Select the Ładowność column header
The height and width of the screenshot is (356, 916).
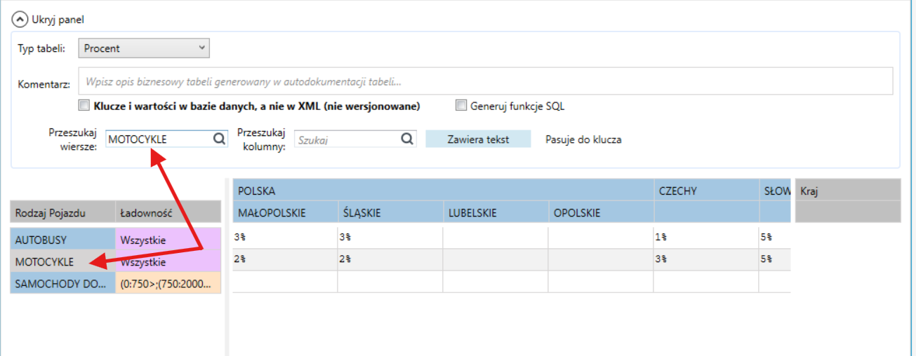[x=168, y=212]
